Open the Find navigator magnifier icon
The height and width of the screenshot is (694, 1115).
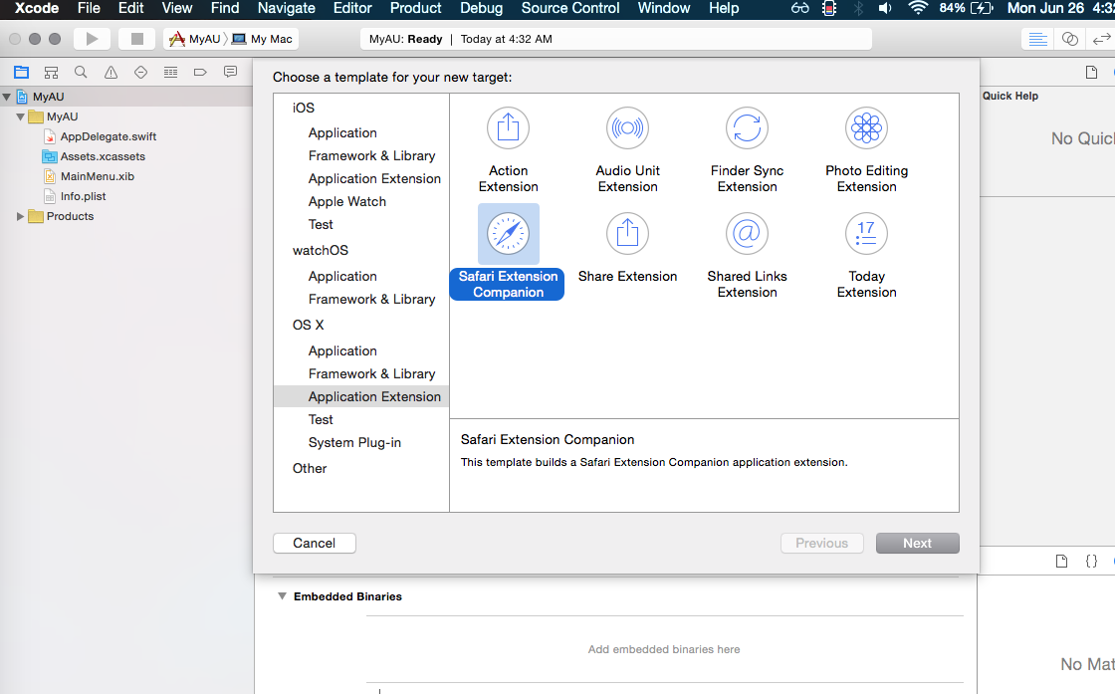tap(81, 73)
